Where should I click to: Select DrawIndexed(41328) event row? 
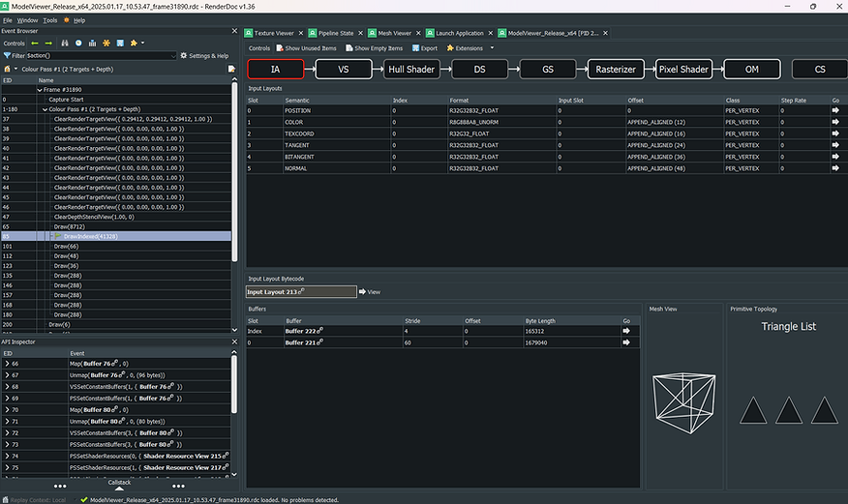[116, 237]
